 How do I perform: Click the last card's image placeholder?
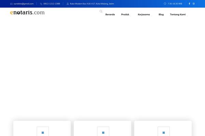point(164,131)
